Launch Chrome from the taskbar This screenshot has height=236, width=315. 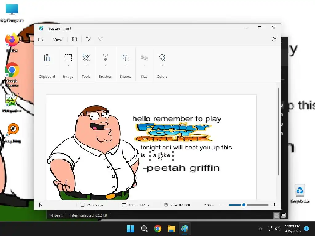pyautogui.click(x=158, y=229)
